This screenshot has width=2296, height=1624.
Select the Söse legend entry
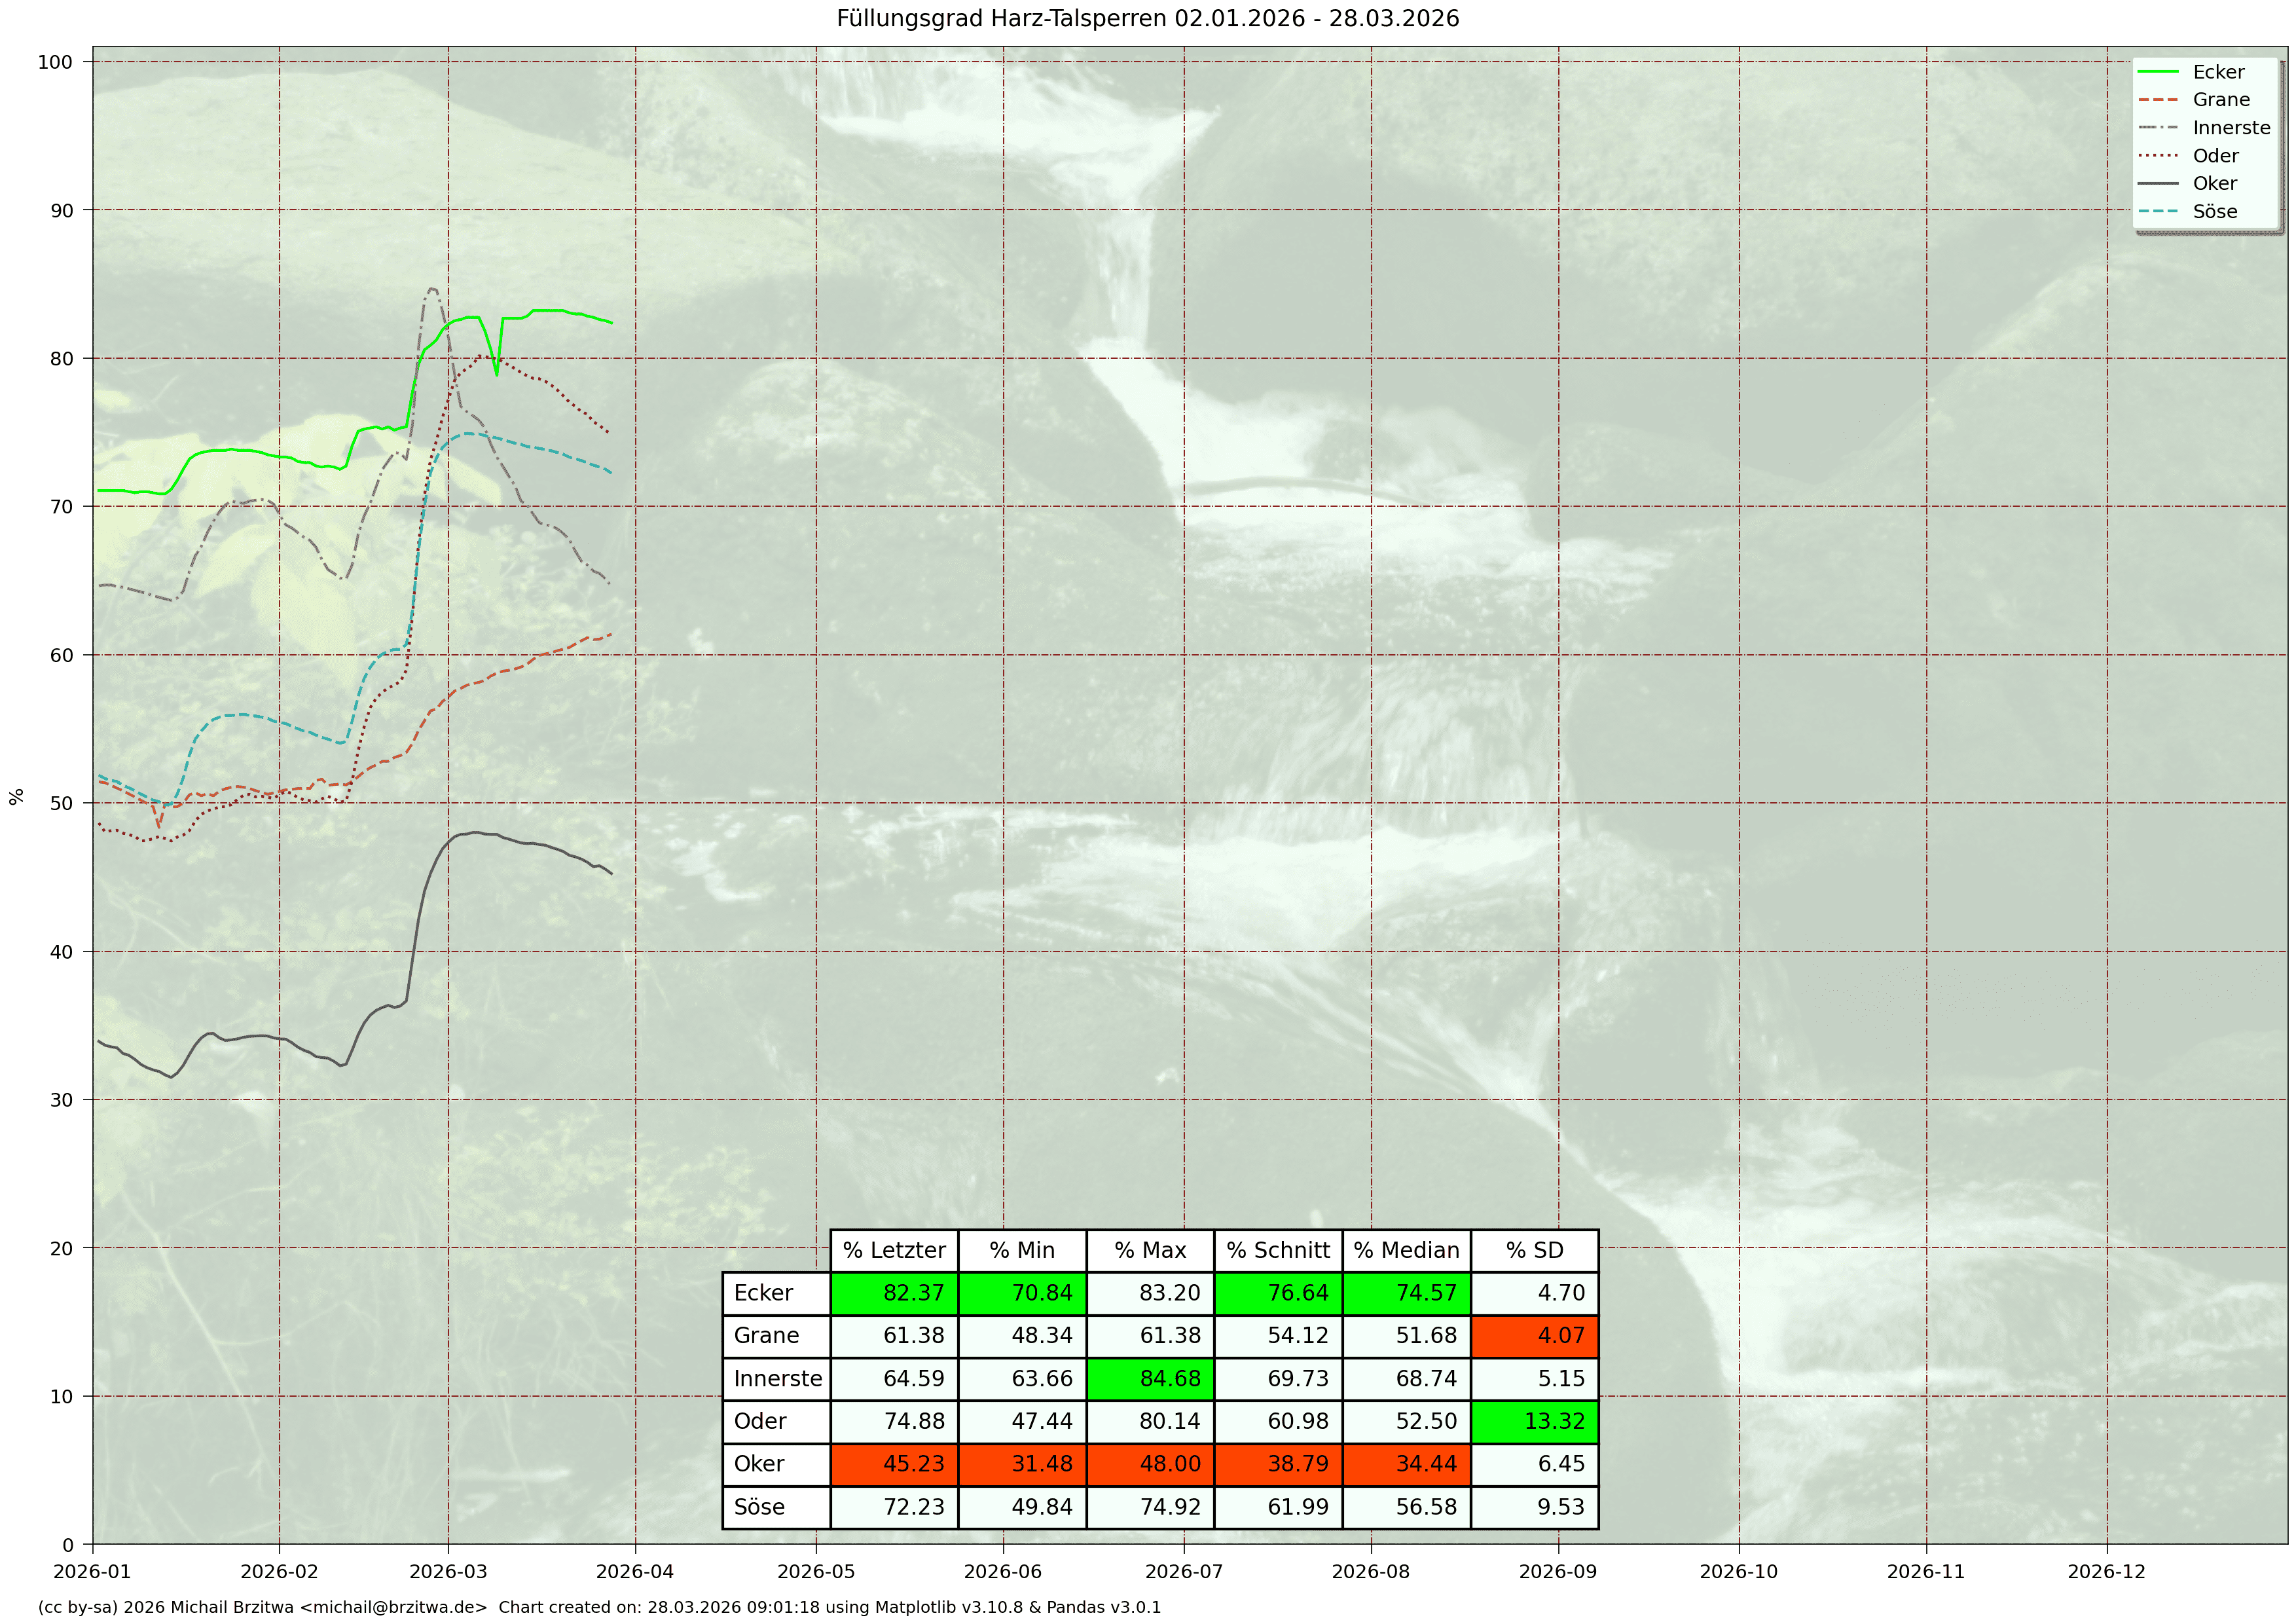pyautogui.click(x=2214, y=212)
